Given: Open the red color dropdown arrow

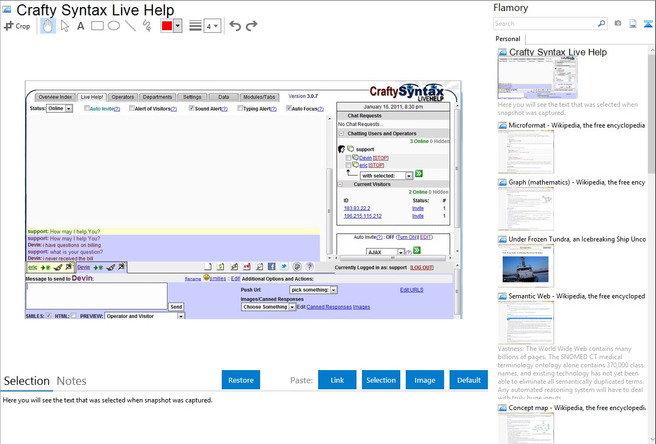Looking at the screenshot, I should [177, 26].
